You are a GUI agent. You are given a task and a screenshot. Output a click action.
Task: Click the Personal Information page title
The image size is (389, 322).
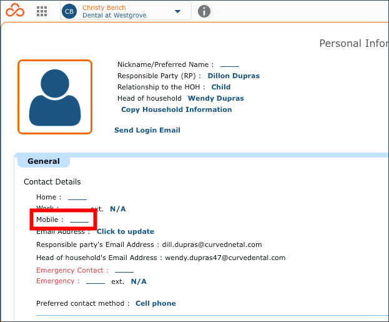point(354,44)
